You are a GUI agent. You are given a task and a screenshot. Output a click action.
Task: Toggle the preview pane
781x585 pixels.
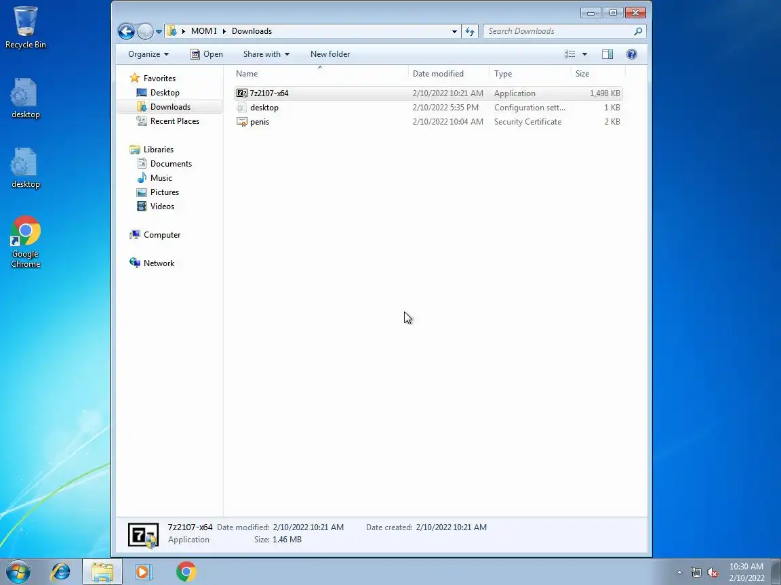[607, 54]
